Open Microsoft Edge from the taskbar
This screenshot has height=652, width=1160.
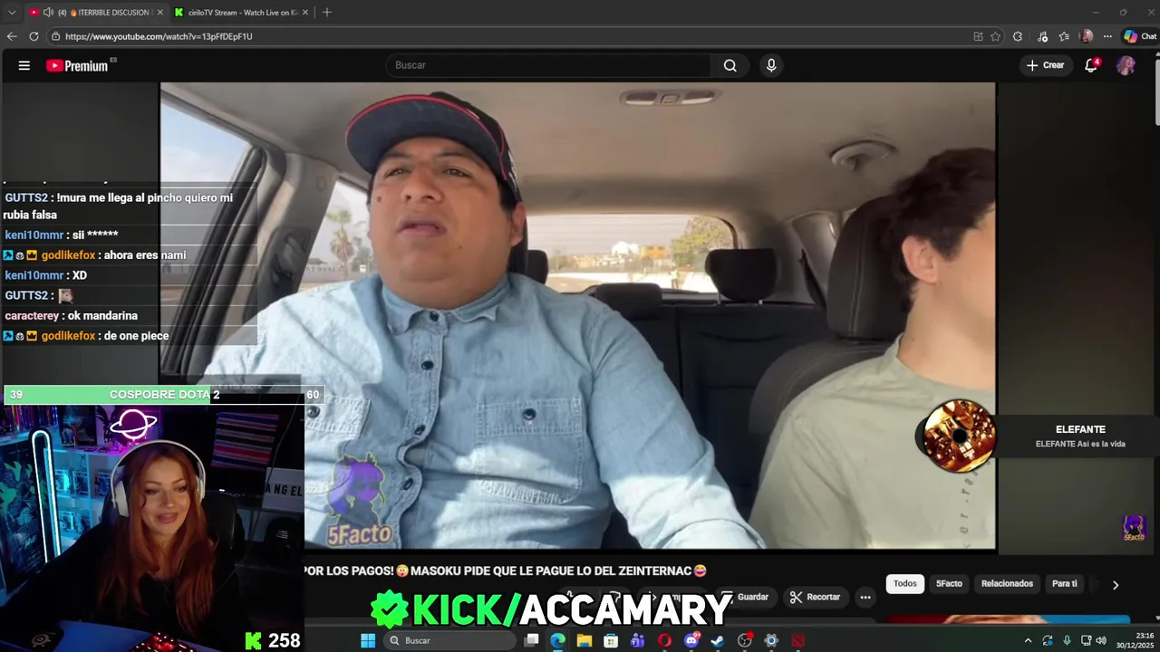[x=558, y=640]
